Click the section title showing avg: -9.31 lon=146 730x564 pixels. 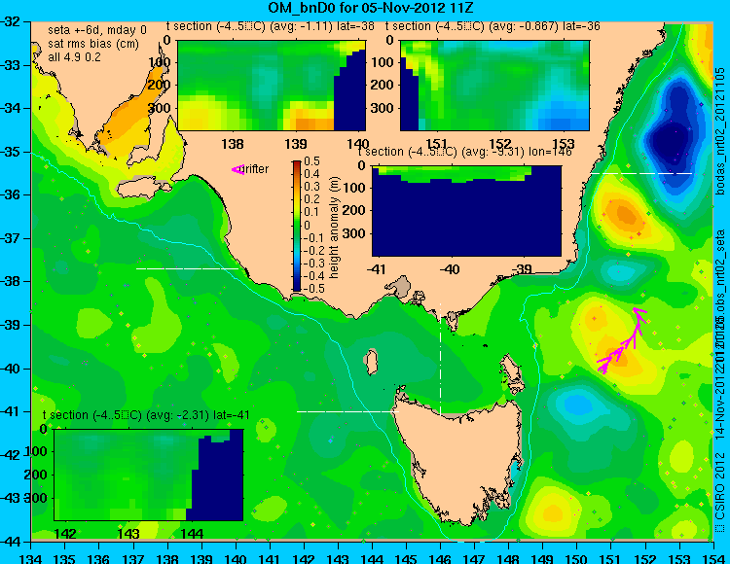point(464,152)
